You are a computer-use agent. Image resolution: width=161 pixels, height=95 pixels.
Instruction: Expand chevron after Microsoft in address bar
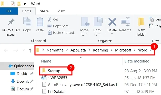[x=135, y=50]
